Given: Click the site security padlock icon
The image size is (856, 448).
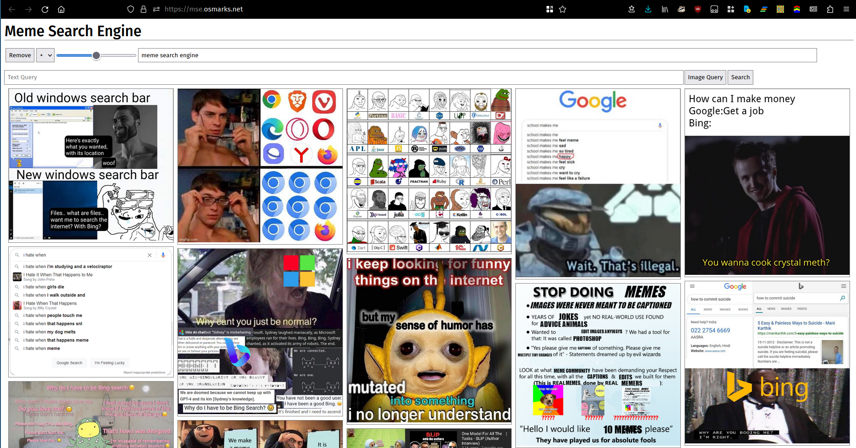Looking at the screenshot, I should [x=144, y=9].
